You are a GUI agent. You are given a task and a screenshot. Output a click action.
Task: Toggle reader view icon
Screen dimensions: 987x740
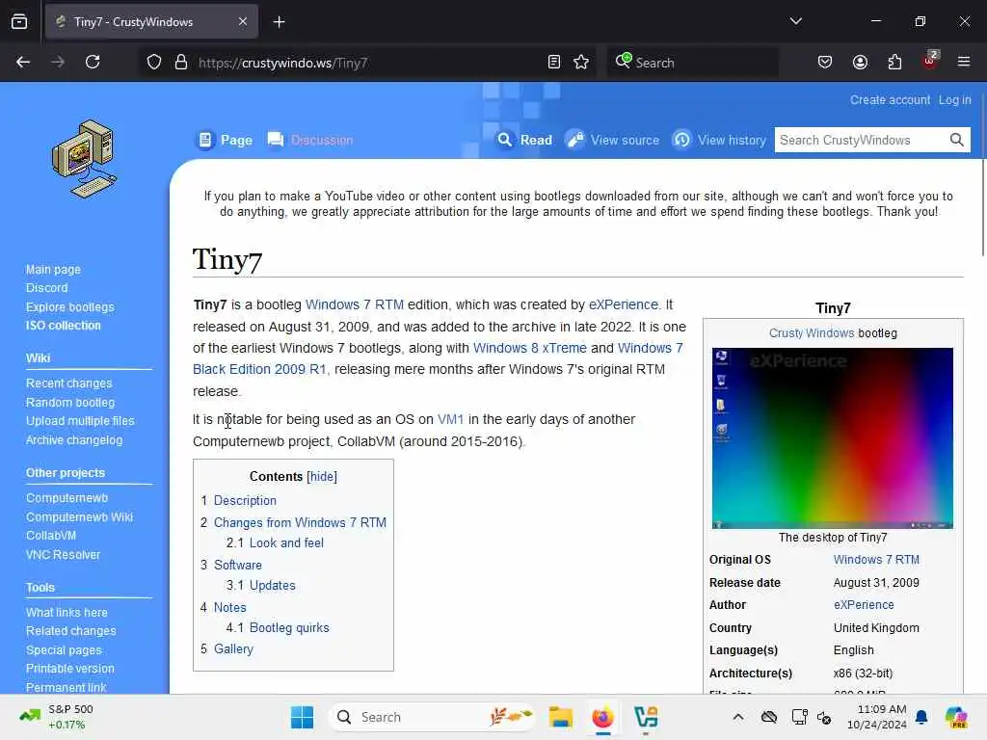point(554,62)
